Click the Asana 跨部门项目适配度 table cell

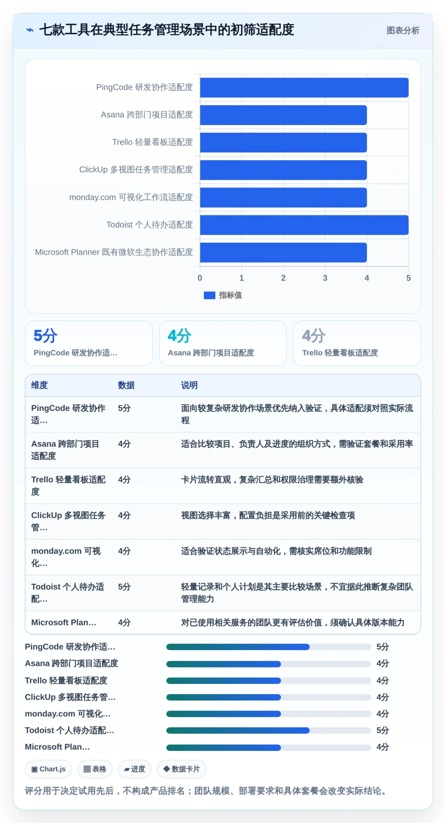65,450
